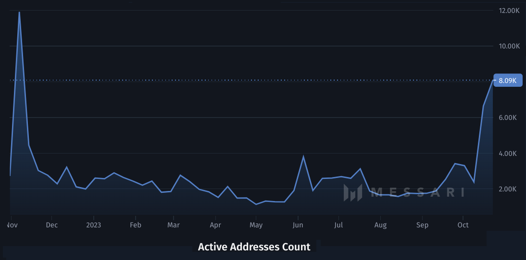Screen dimensions: 526x260
Task: Click the 10.00K y-axis label
Action: [509, 46]
